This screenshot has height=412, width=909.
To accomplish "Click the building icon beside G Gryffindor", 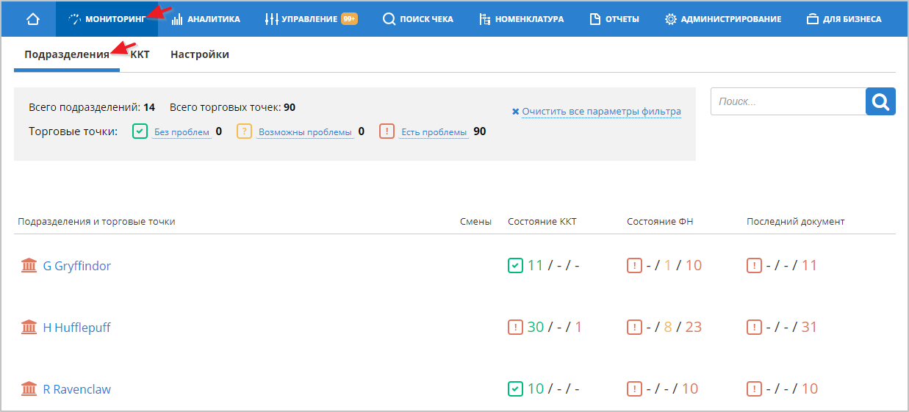I will (29, 265).
